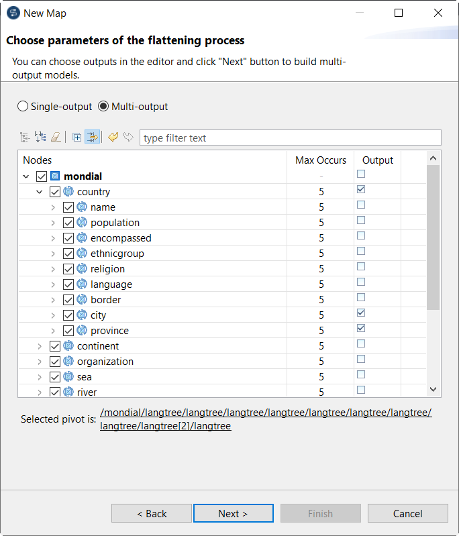
Task: Click the Max Occurs column header
Action: [x=321, y=160]
